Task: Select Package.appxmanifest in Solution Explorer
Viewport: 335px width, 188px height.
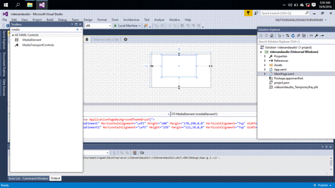Action: pos(289,78)
